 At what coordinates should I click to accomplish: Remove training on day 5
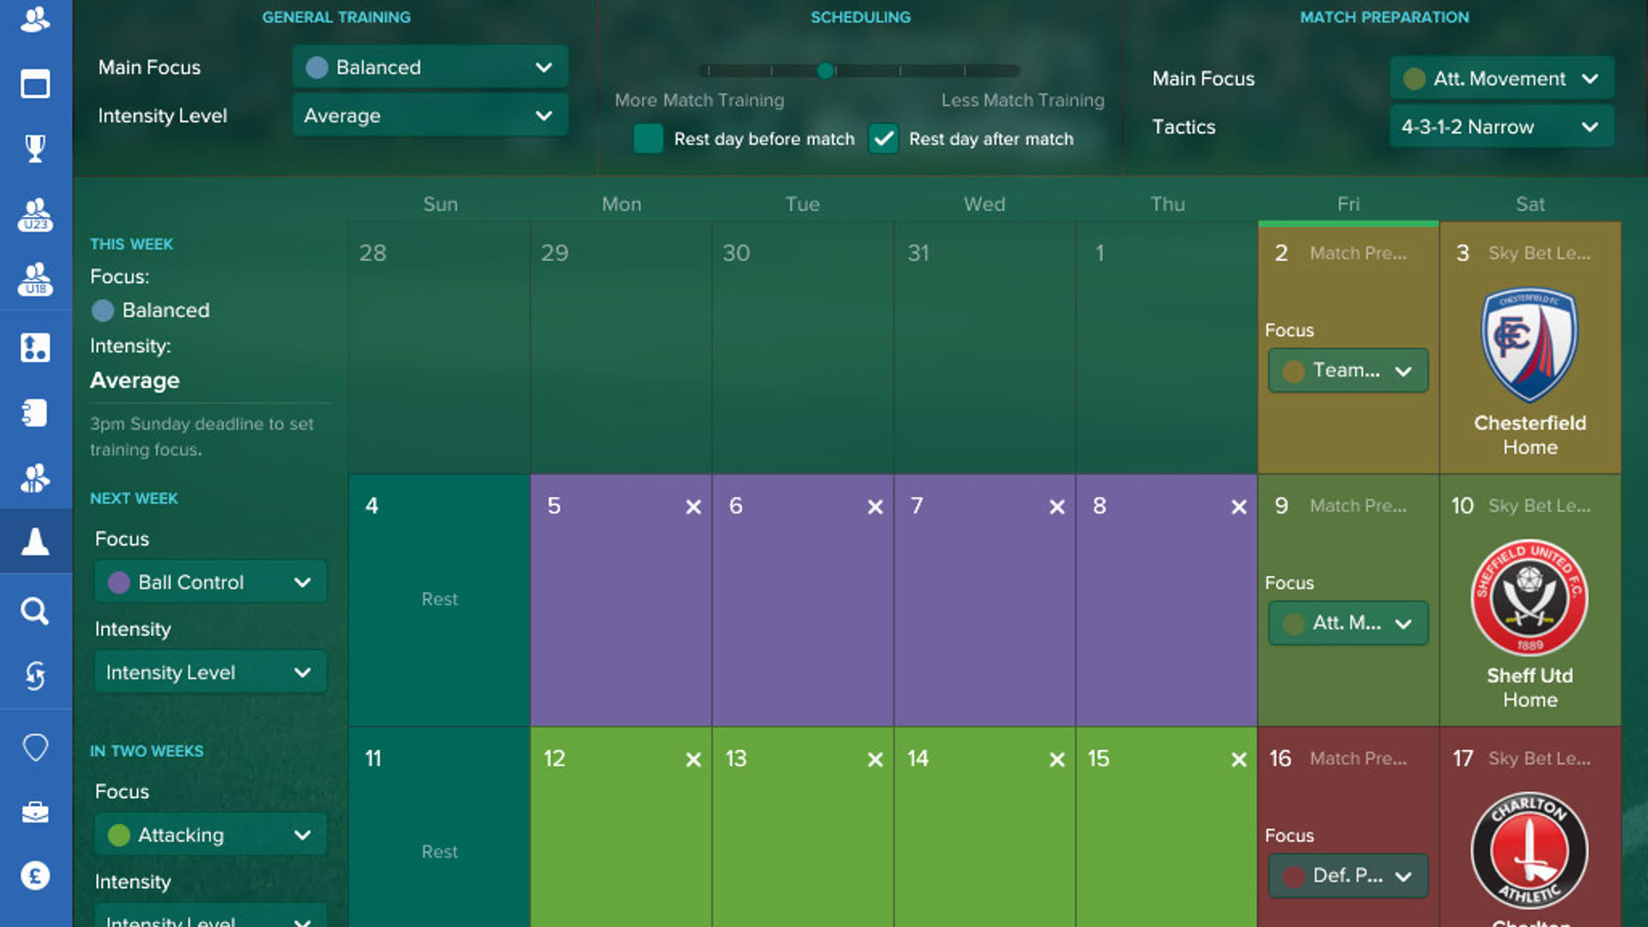point(694,507)
